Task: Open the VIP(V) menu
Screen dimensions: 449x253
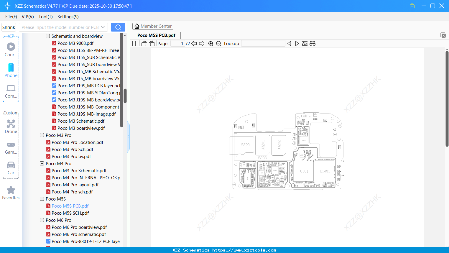Action: coord(28,17)
